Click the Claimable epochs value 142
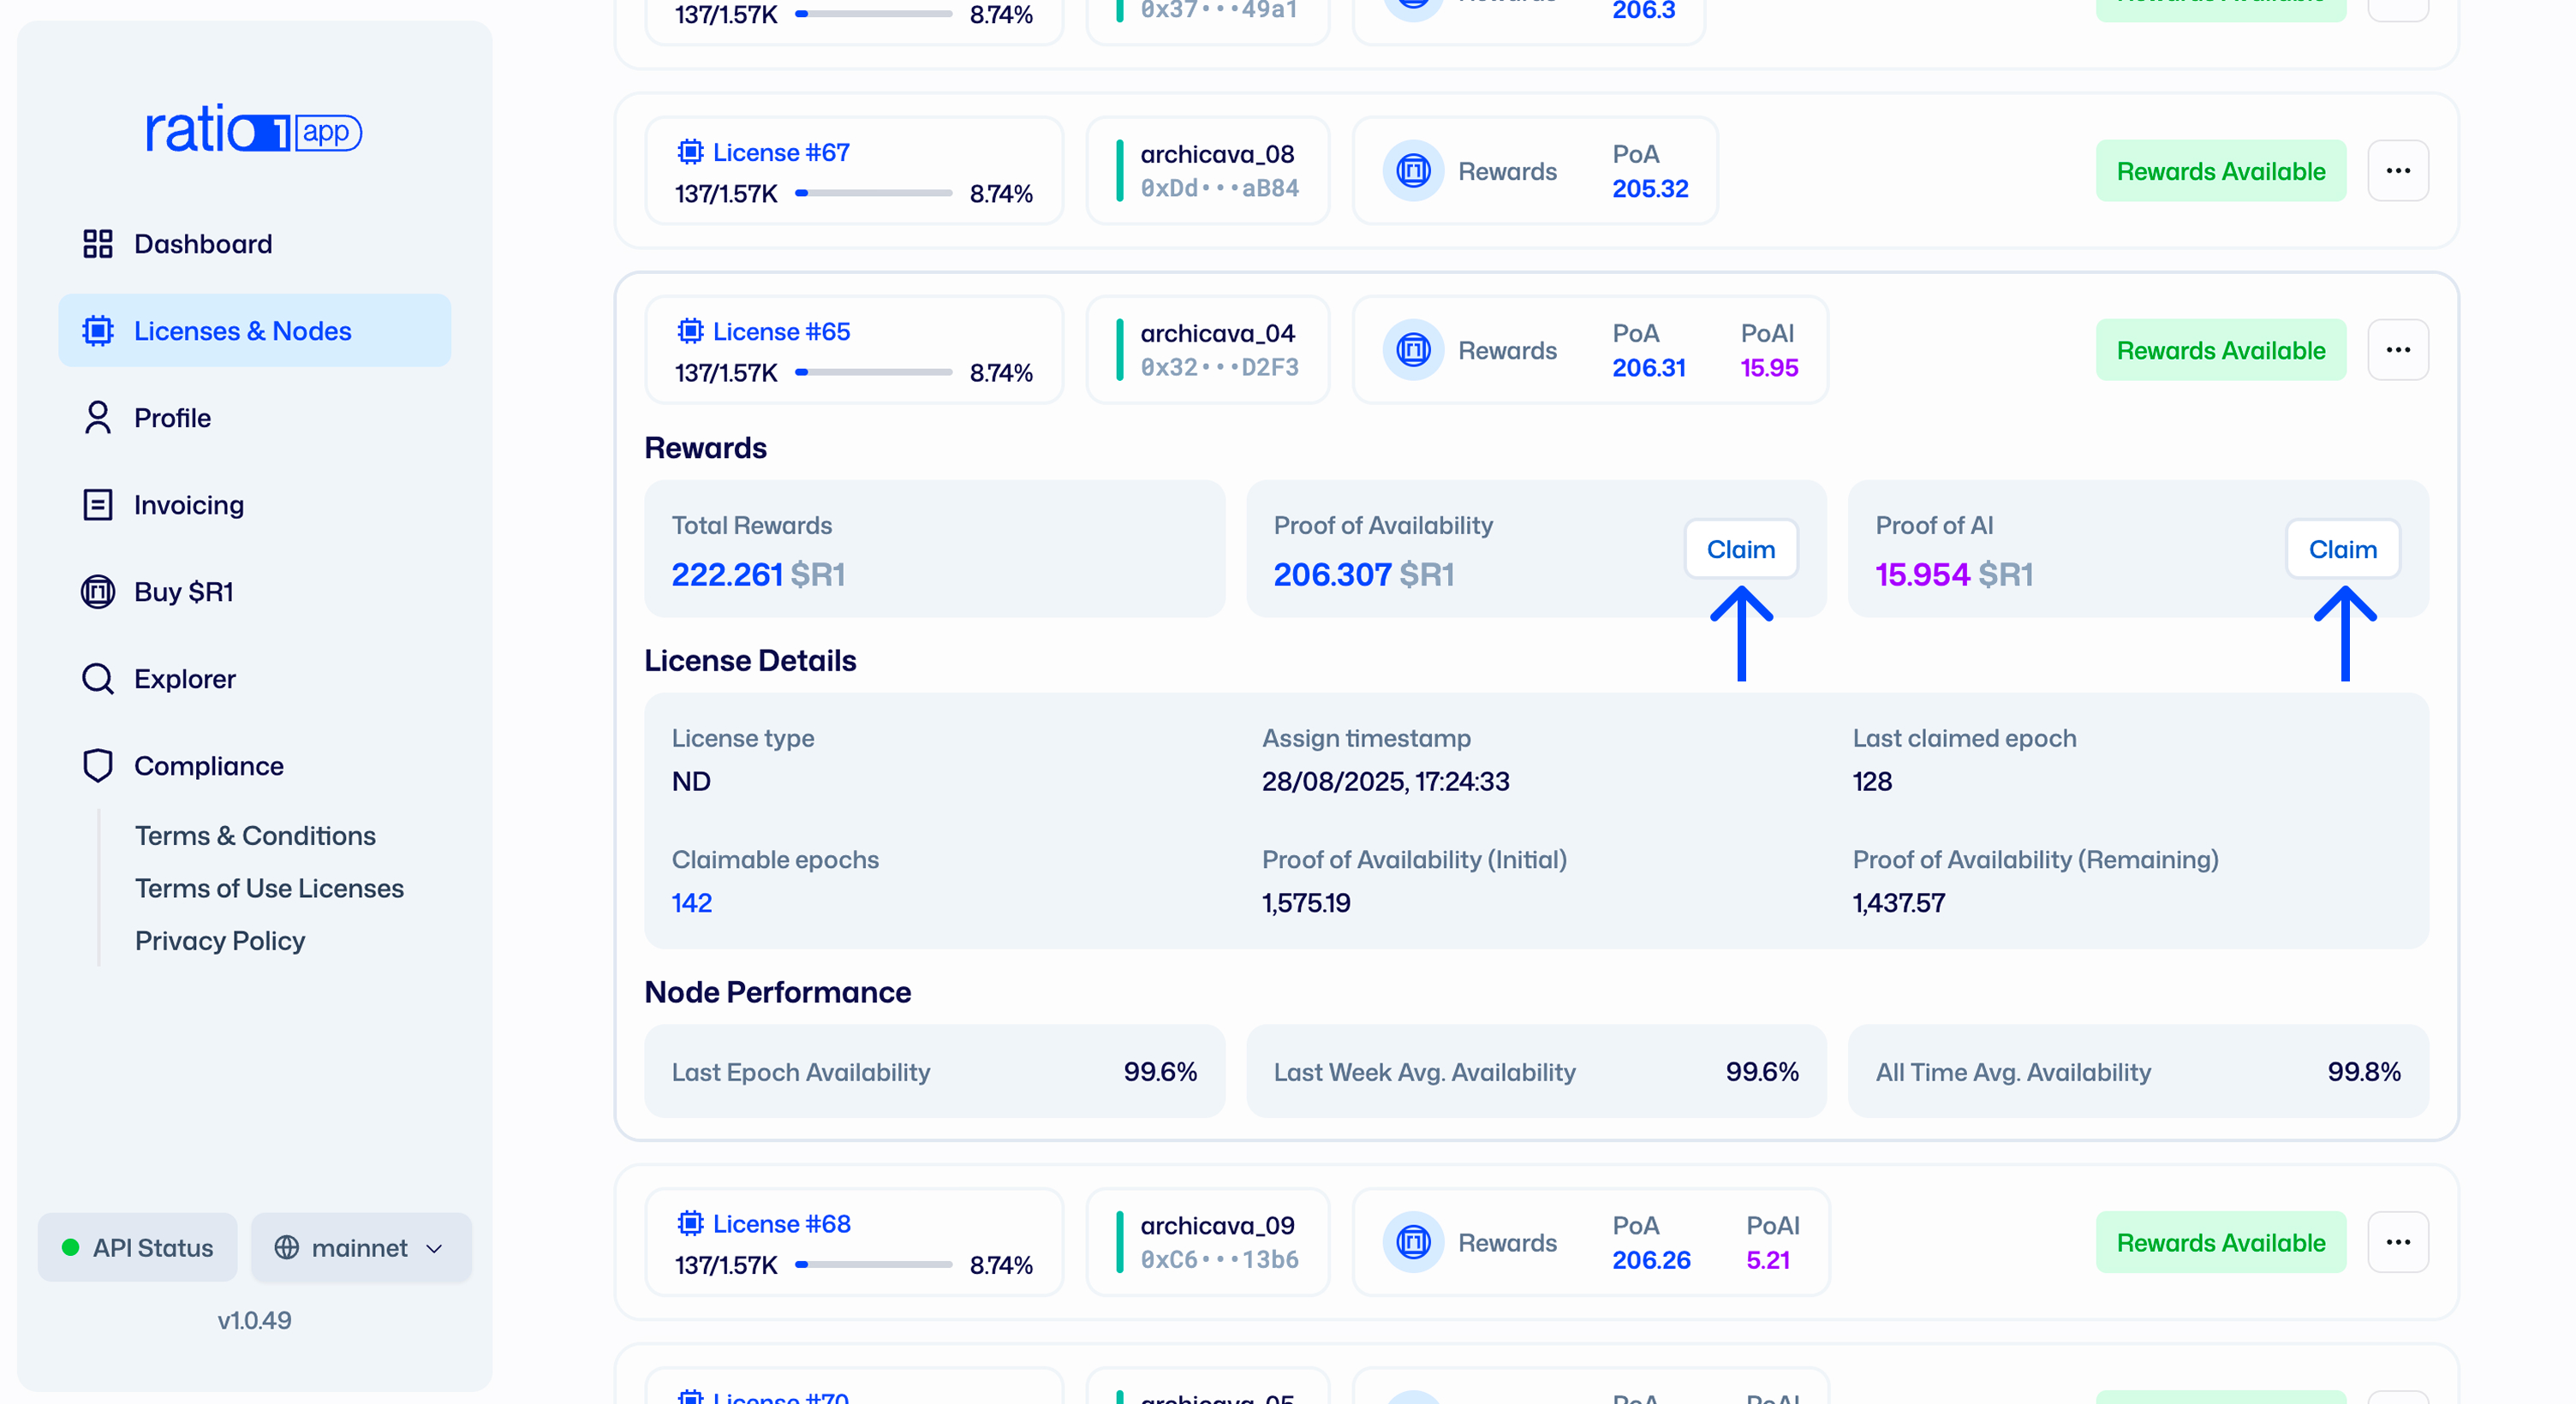 [x=692, y=903]
